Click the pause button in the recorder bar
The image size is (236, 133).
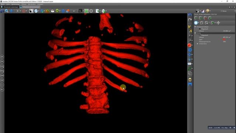click(x=230, y=127)
